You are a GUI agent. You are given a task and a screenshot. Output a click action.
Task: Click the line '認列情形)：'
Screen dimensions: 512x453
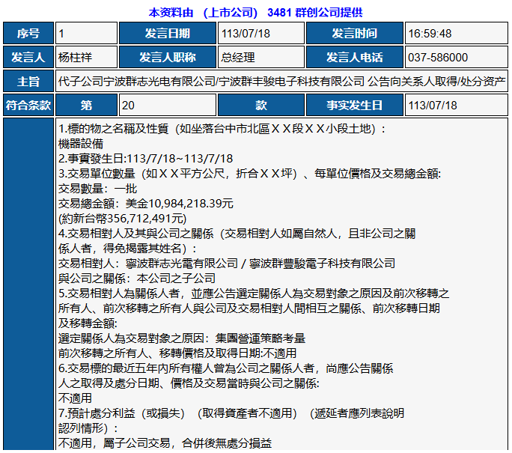(88, 428)
